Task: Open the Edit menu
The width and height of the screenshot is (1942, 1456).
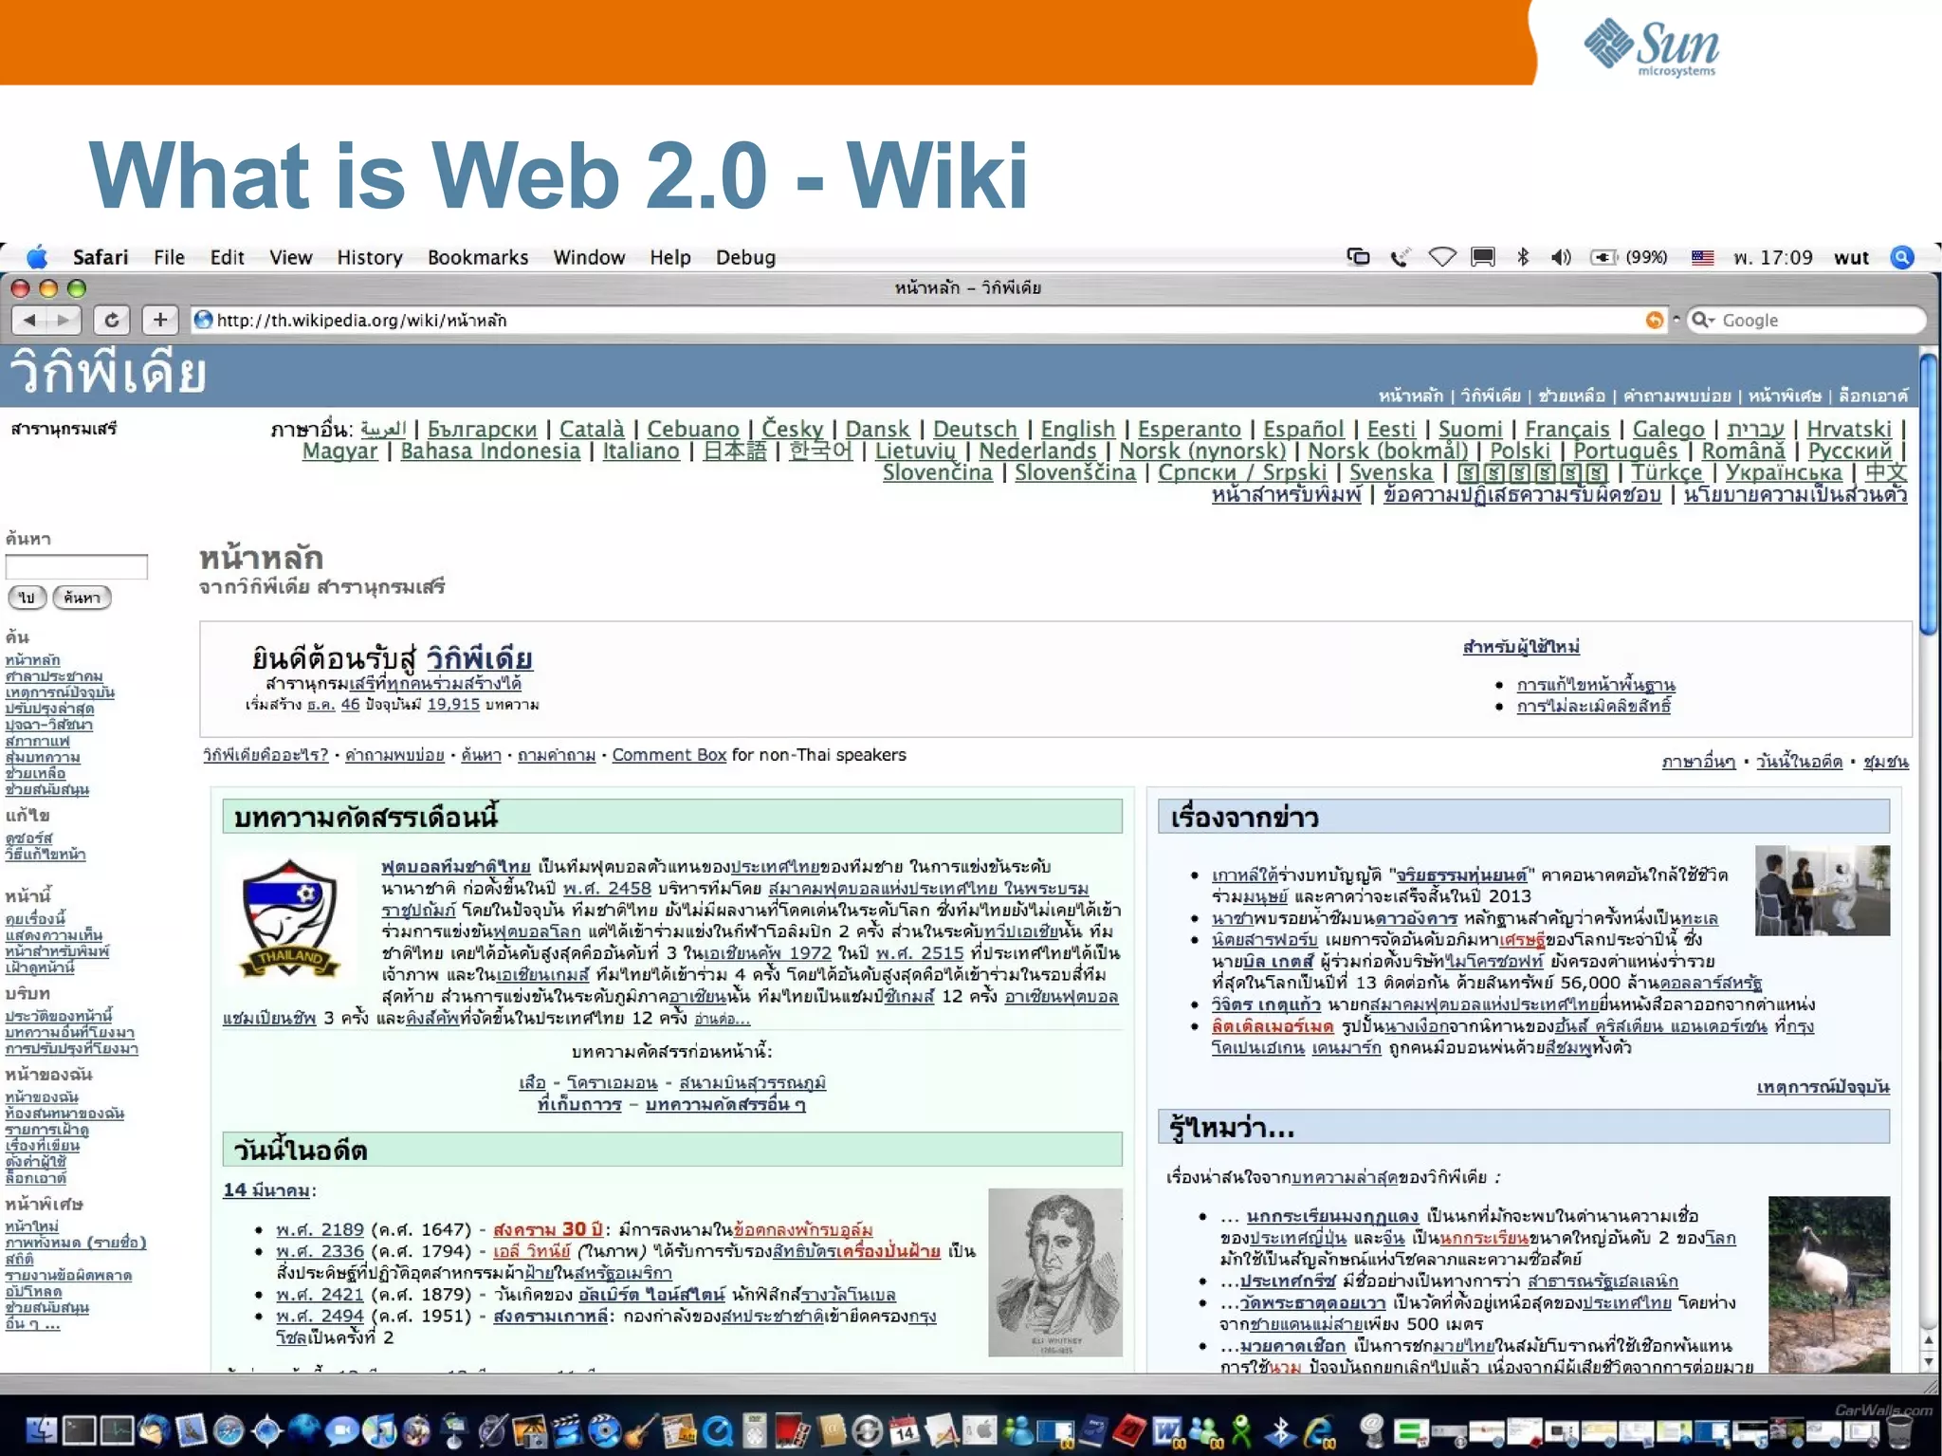Action: pos(227,257)
